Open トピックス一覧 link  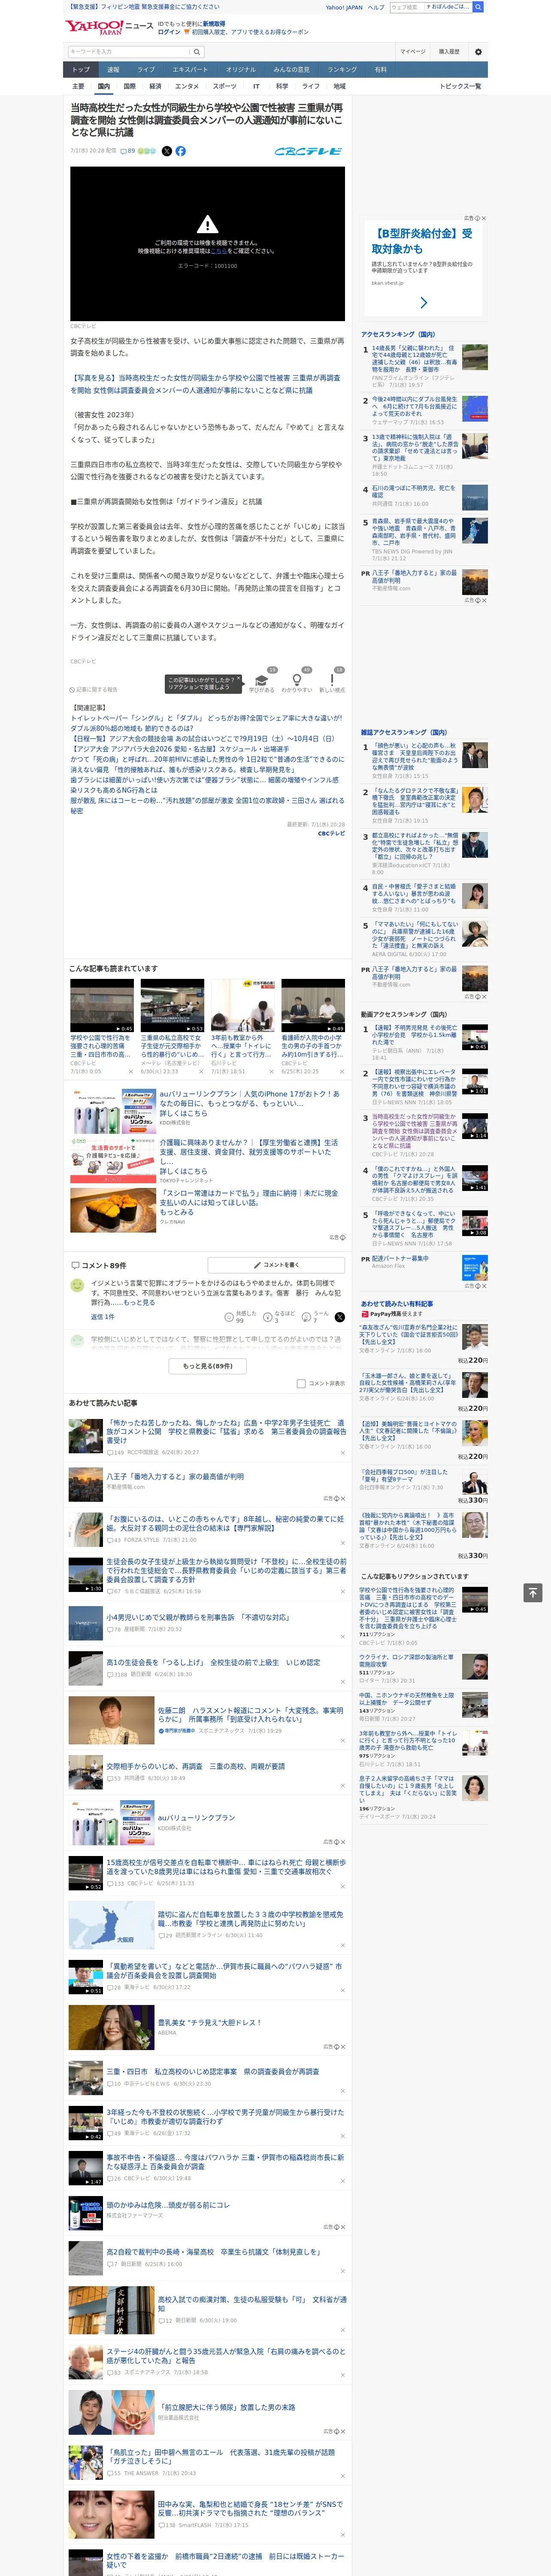[x=460, y=86]
